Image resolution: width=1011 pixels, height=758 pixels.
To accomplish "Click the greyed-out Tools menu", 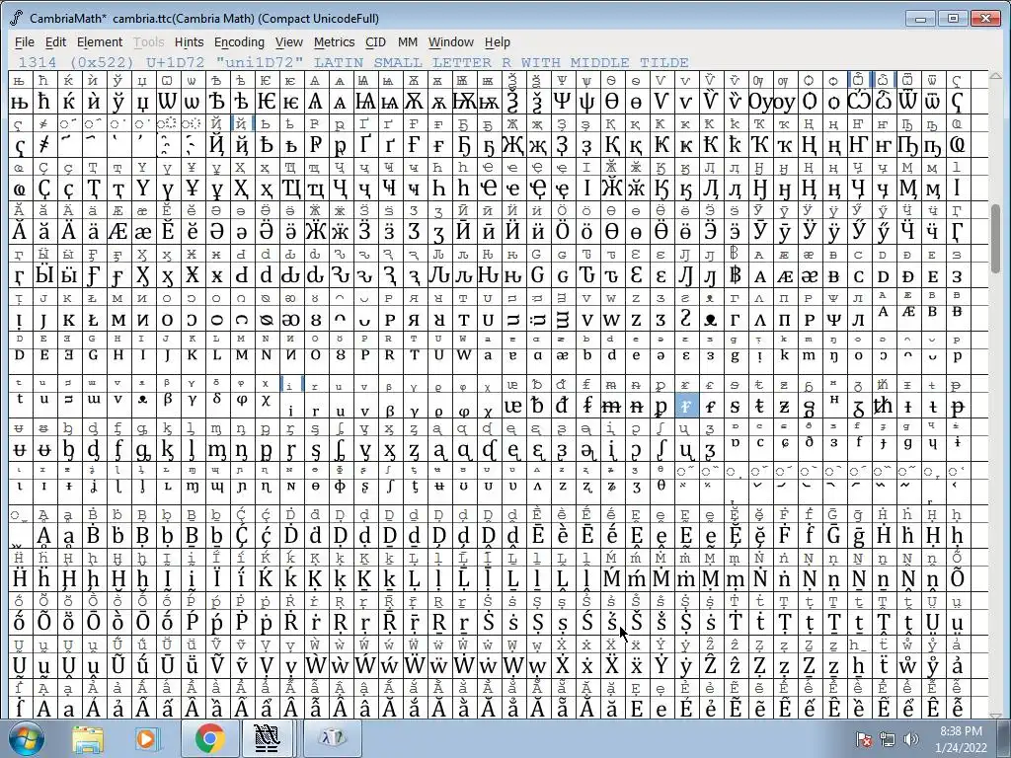I will 148,42.
